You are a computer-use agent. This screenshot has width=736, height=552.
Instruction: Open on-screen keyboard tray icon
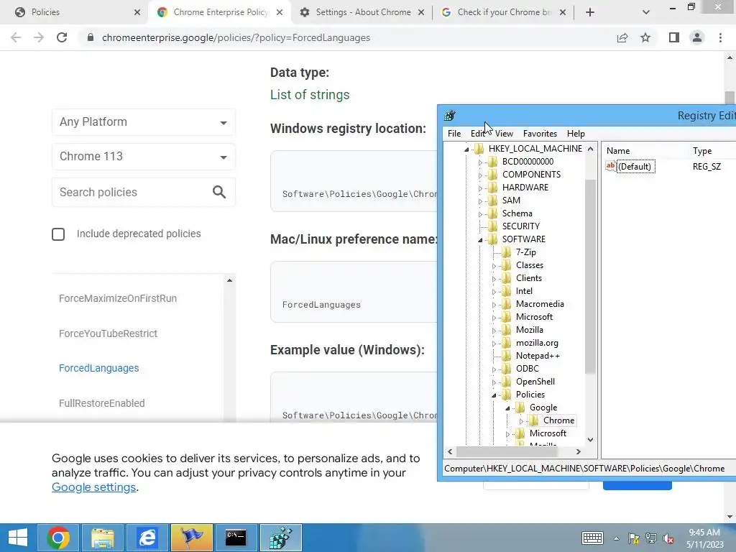(x=592, y=538)
